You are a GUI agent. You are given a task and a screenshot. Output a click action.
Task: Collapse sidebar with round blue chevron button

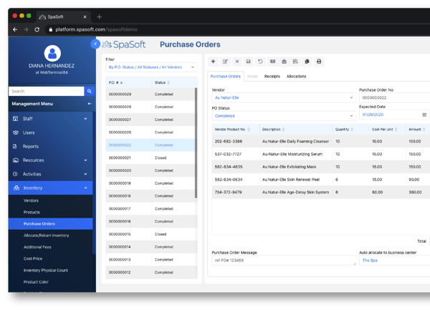point(95,44)
